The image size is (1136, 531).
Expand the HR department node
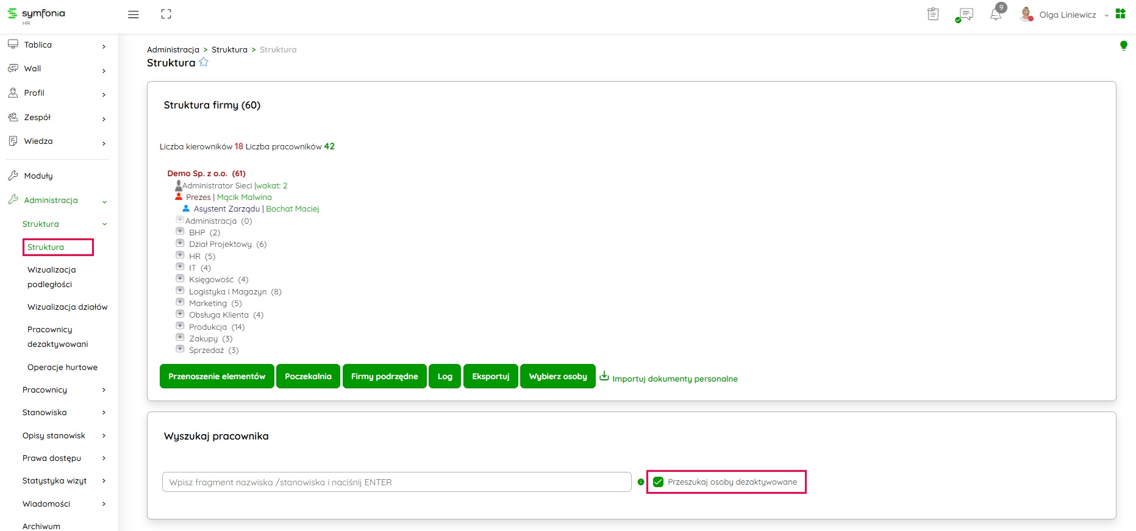[180, 255]
